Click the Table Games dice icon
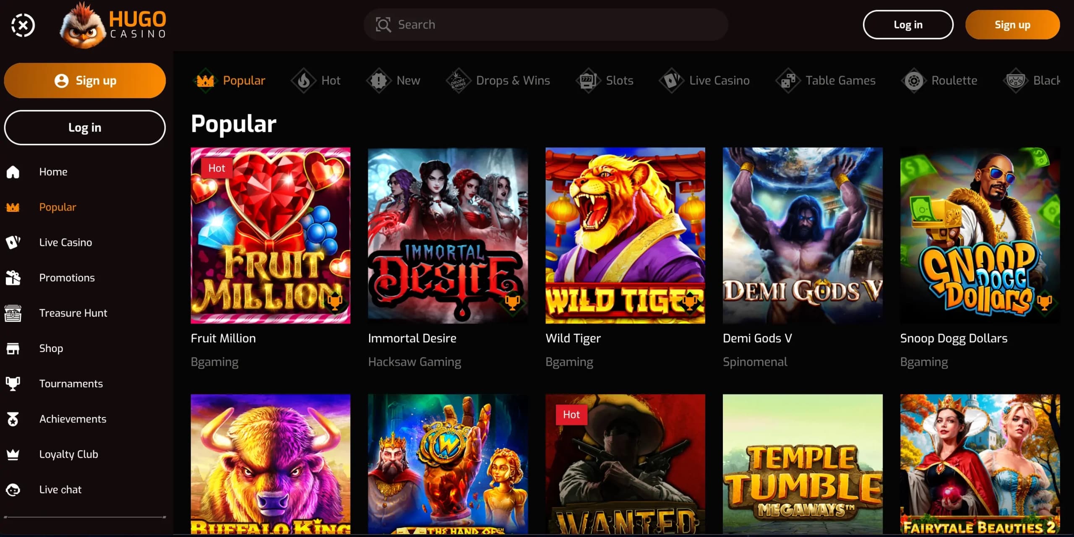 tap(787, 80)
